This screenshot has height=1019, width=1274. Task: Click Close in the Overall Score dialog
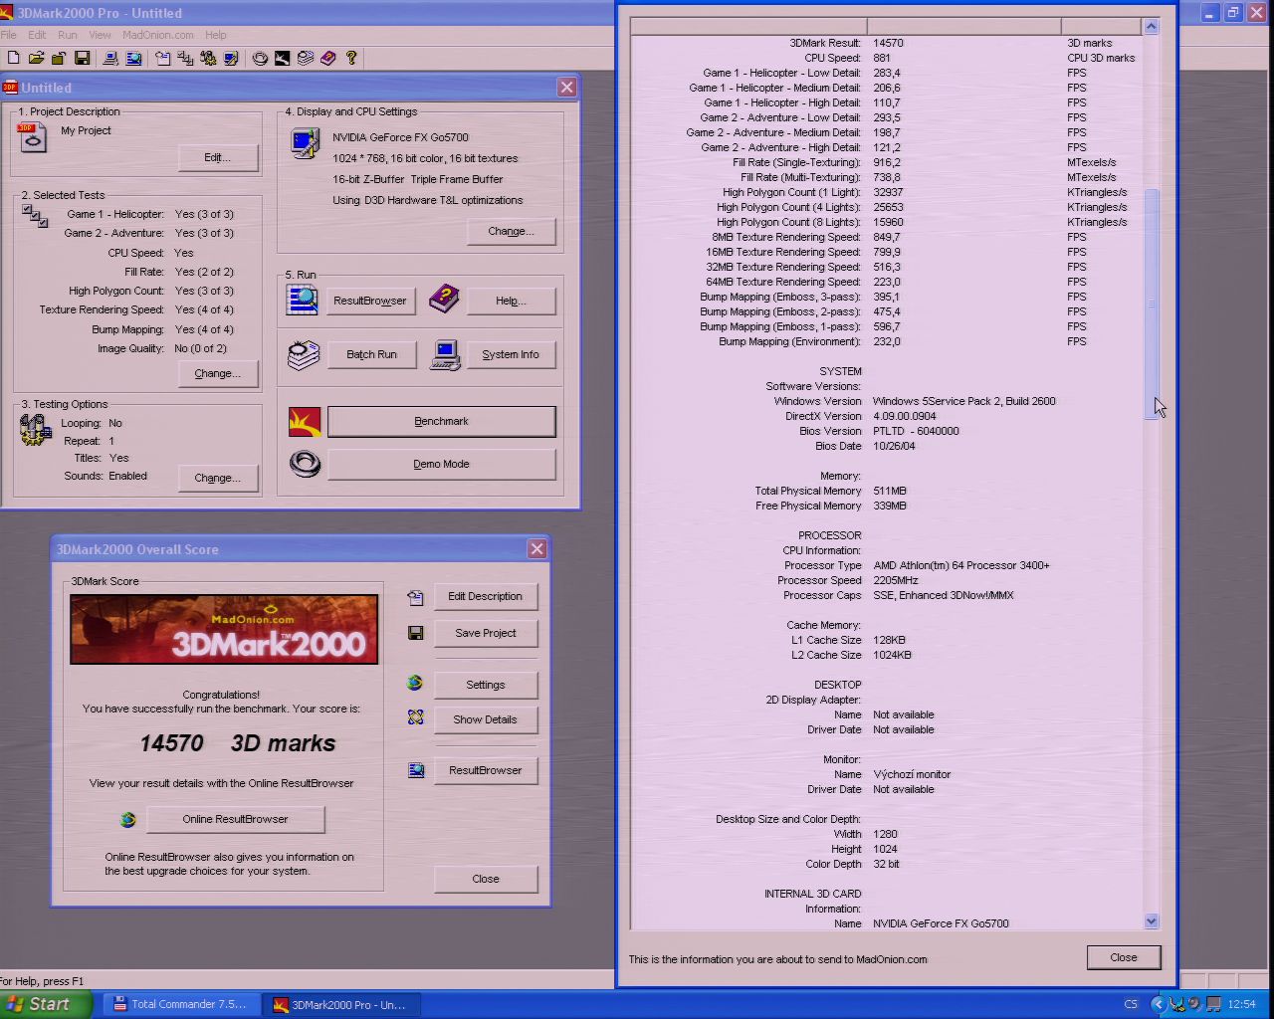(485, 879)
